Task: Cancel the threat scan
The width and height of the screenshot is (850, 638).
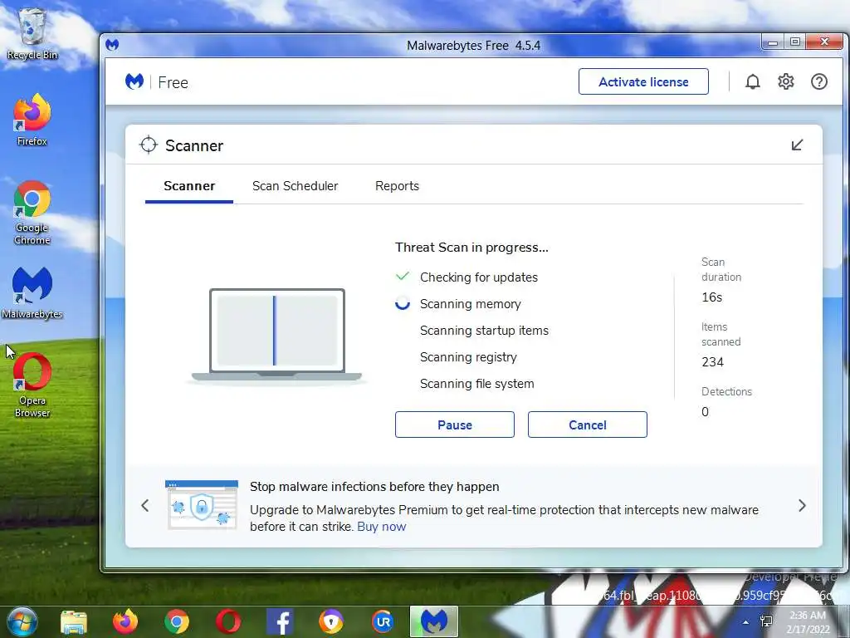Action: (x=587, y=425)
